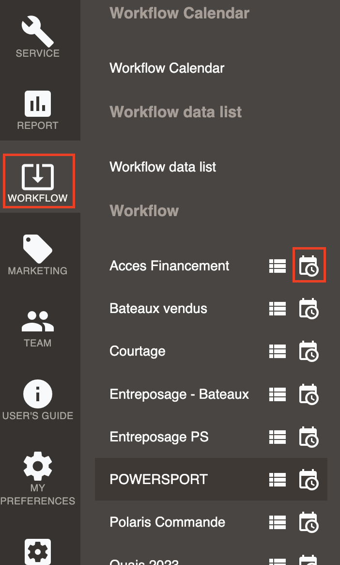Screen dimensions: 340x565
Task: Select the Marketing tag icon
Action: tap(37, 248)
